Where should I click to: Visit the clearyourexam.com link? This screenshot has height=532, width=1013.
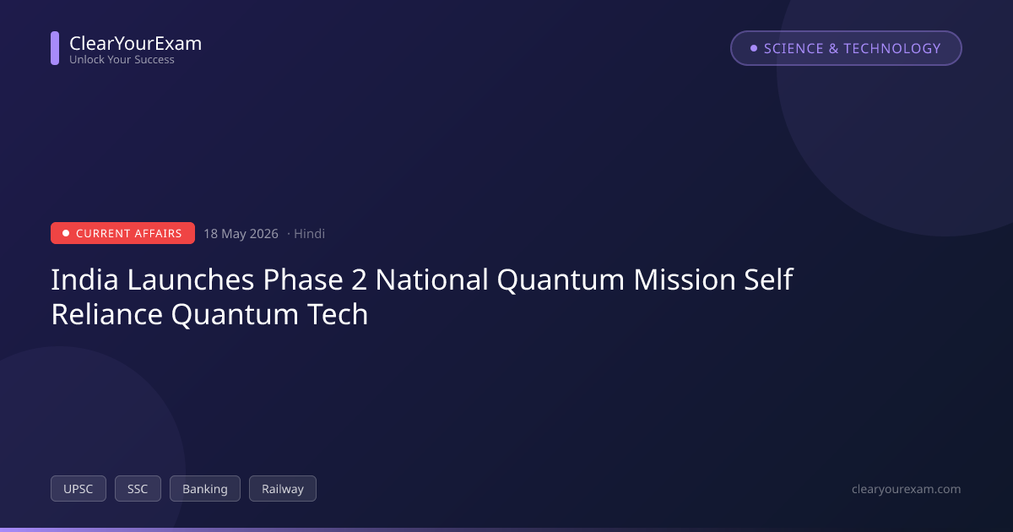(x=907, y=489)
